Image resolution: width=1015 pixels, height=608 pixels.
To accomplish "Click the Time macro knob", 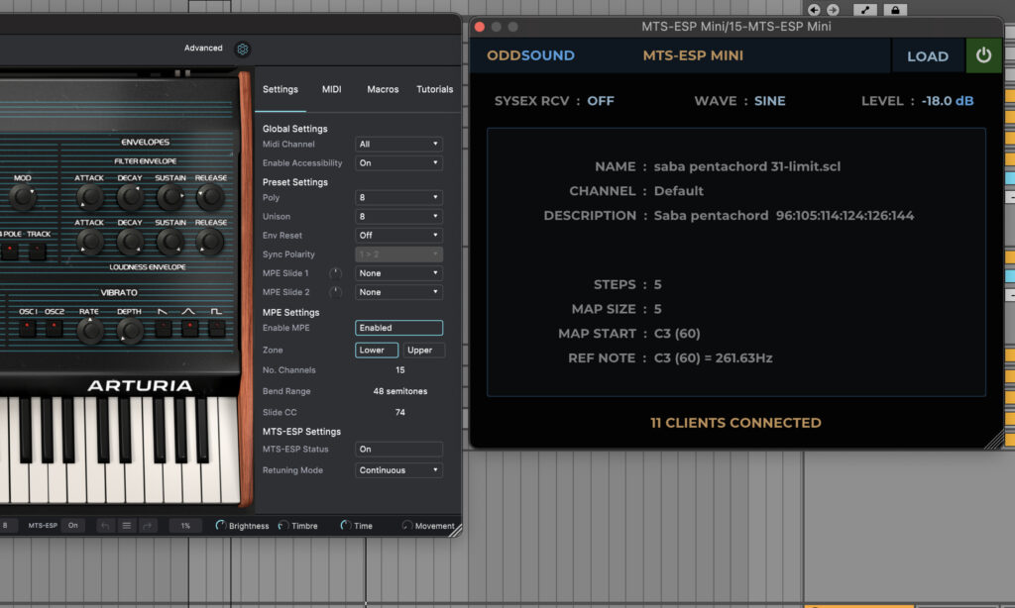I will [346, 525].
